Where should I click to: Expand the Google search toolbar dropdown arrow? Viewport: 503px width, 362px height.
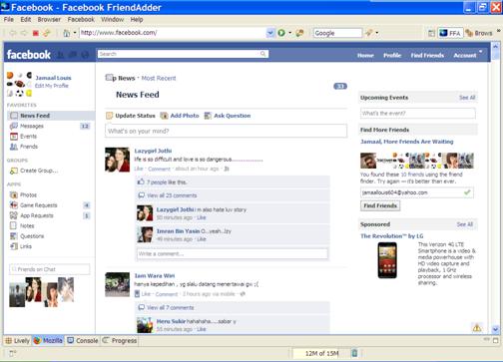pos(376,33)
